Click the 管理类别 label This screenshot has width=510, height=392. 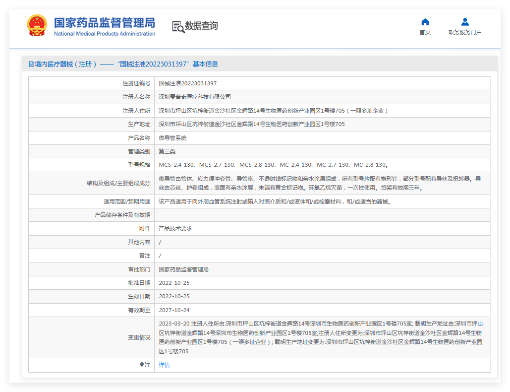click(139, 151)
